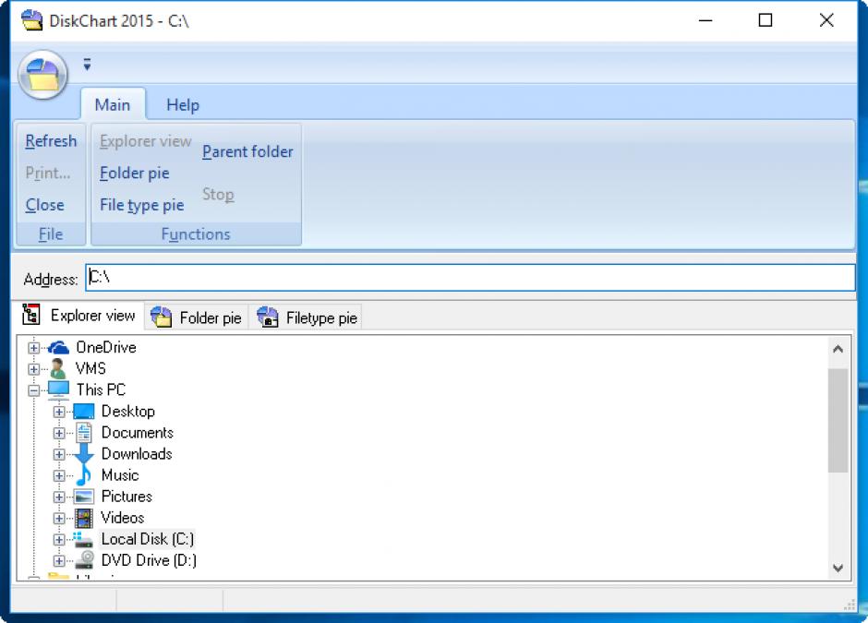Screen dimensions: 868x623
Task: Open the quick access toolbar customize arrow
Action: pyautogui.click(x=87, y=65)
